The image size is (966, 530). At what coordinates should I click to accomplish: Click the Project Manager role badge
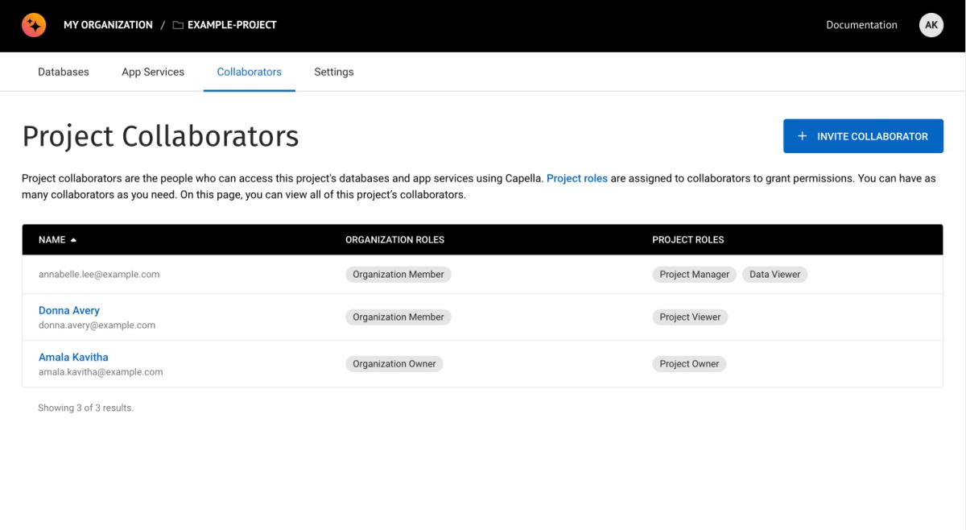pyautogui.click(x=694, y=275)
